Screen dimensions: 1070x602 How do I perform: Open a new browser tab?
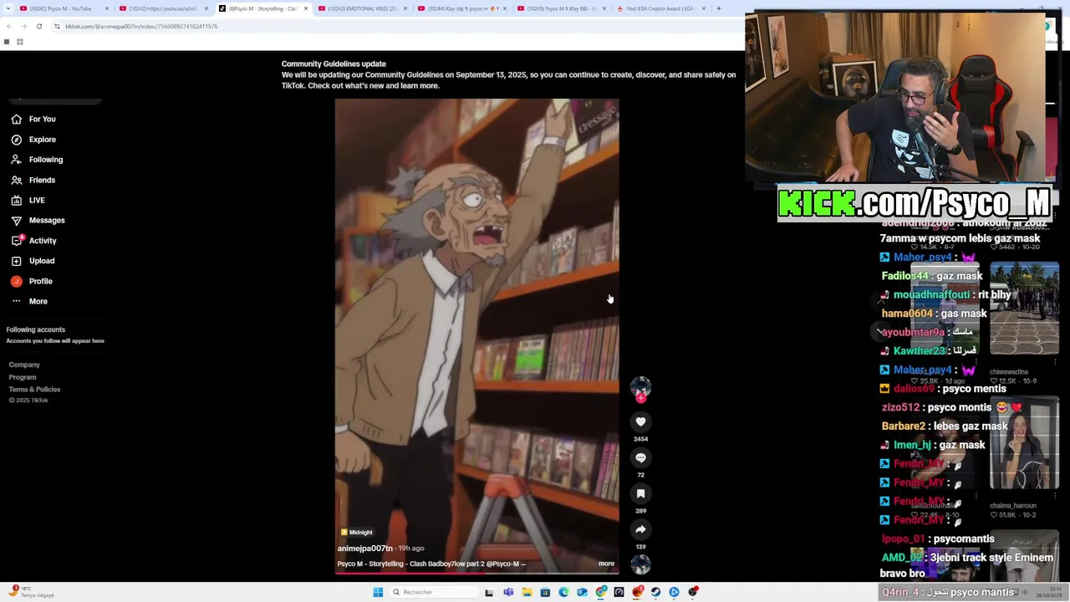[718, 8]
